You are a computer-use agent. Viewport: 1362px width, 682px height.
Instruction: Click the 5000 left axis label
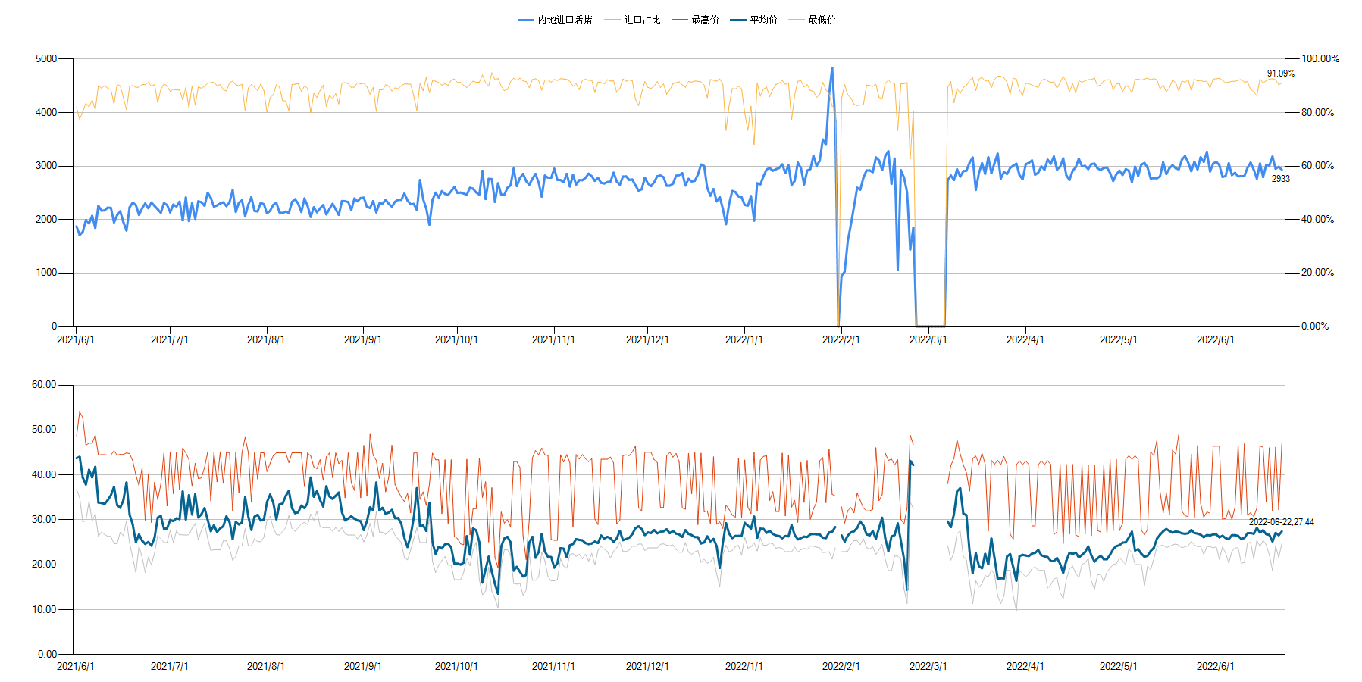pos(46,58)
